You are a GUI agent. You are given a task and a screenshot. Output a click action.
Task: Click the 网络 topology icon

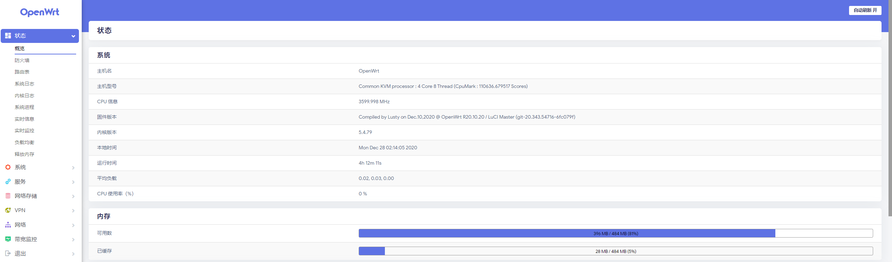pos(8,225)
